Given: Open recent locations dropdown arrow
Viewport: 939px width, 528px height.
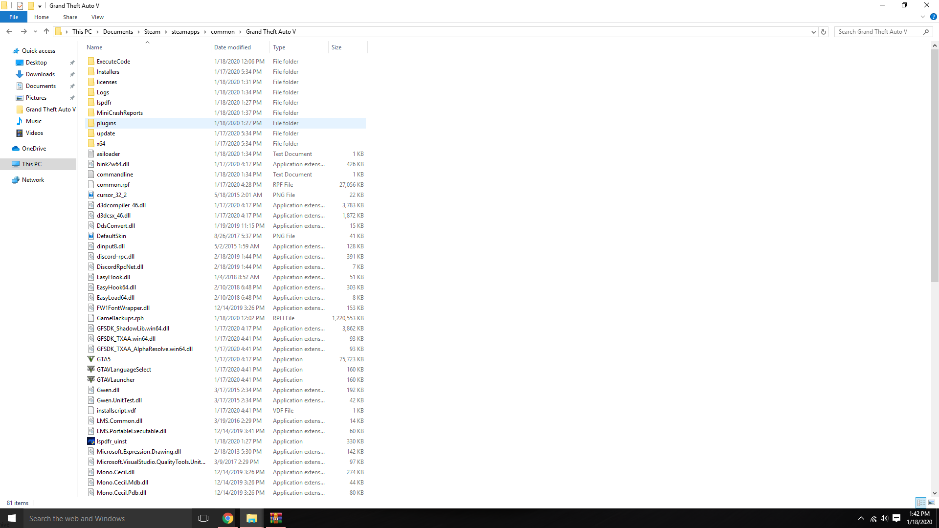Looking at the screenshot, I should click(x=35, y=32).
